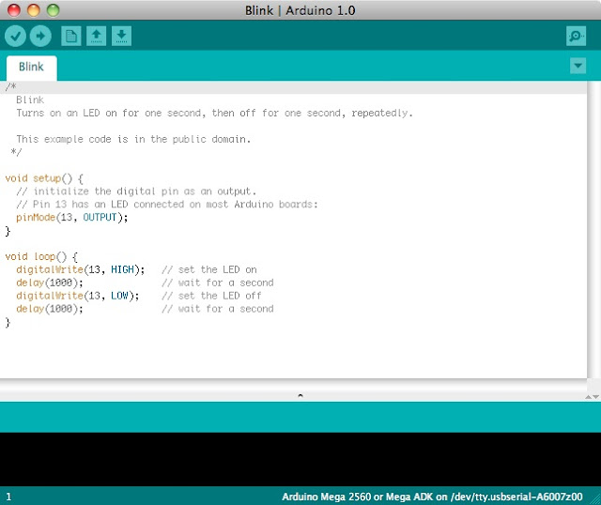Select the Blink tab
Viewport: 601px width, 505px height.
[x=31, y=68]
